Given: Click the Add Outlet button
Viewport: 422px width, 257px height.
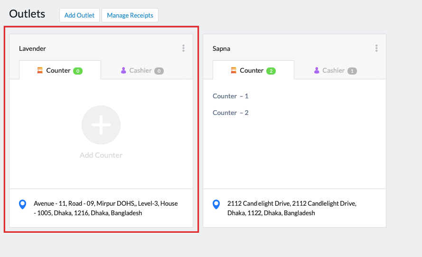Looking at the screenshot, I should pos(79,15).
